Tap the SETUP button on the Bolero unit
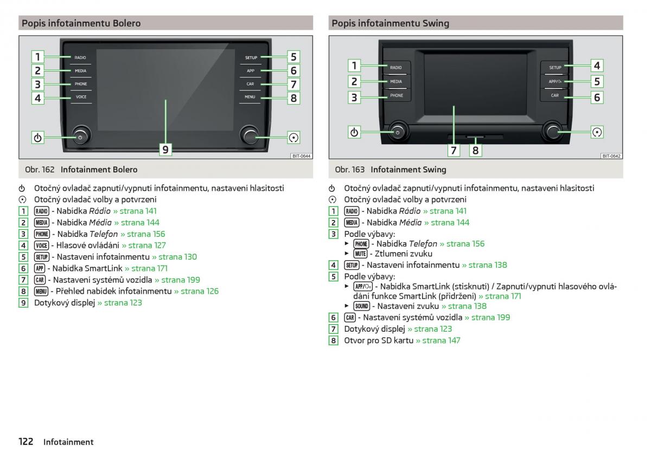651x458 pixels. 251,57
